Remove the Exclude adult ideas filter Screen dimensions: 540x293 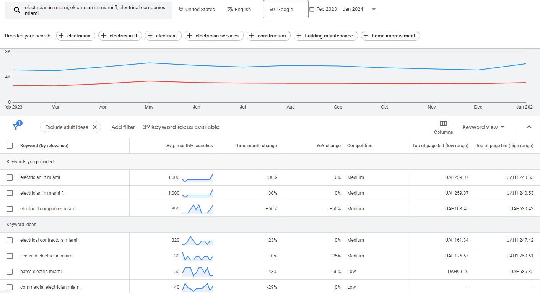click(95, 127)
